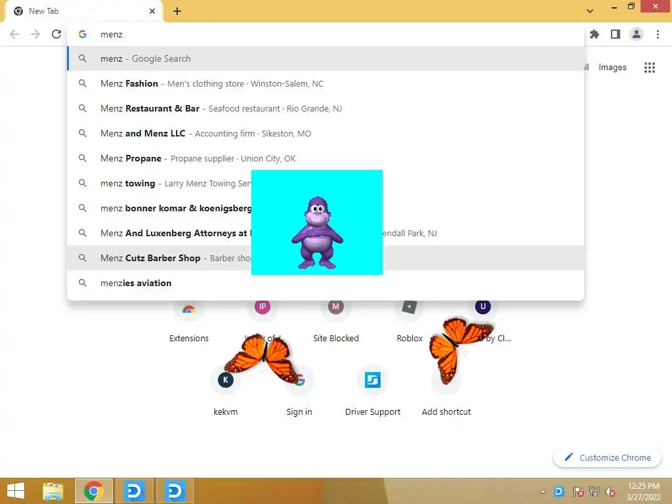The height and width of the screenshot is (504, 672).
Task: Open Chrome three-dot menu
Action: 658,34
